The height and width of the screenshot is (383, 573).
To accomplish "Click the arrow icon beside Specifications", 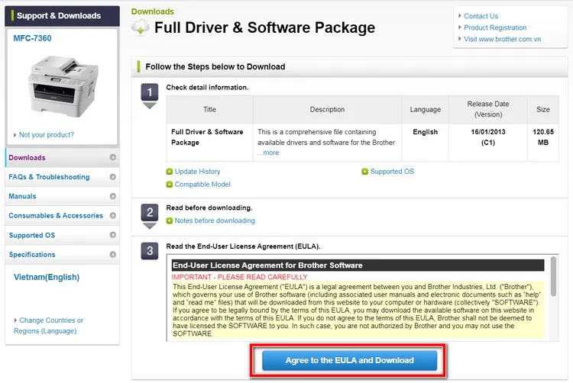I will tap(113, 255).
